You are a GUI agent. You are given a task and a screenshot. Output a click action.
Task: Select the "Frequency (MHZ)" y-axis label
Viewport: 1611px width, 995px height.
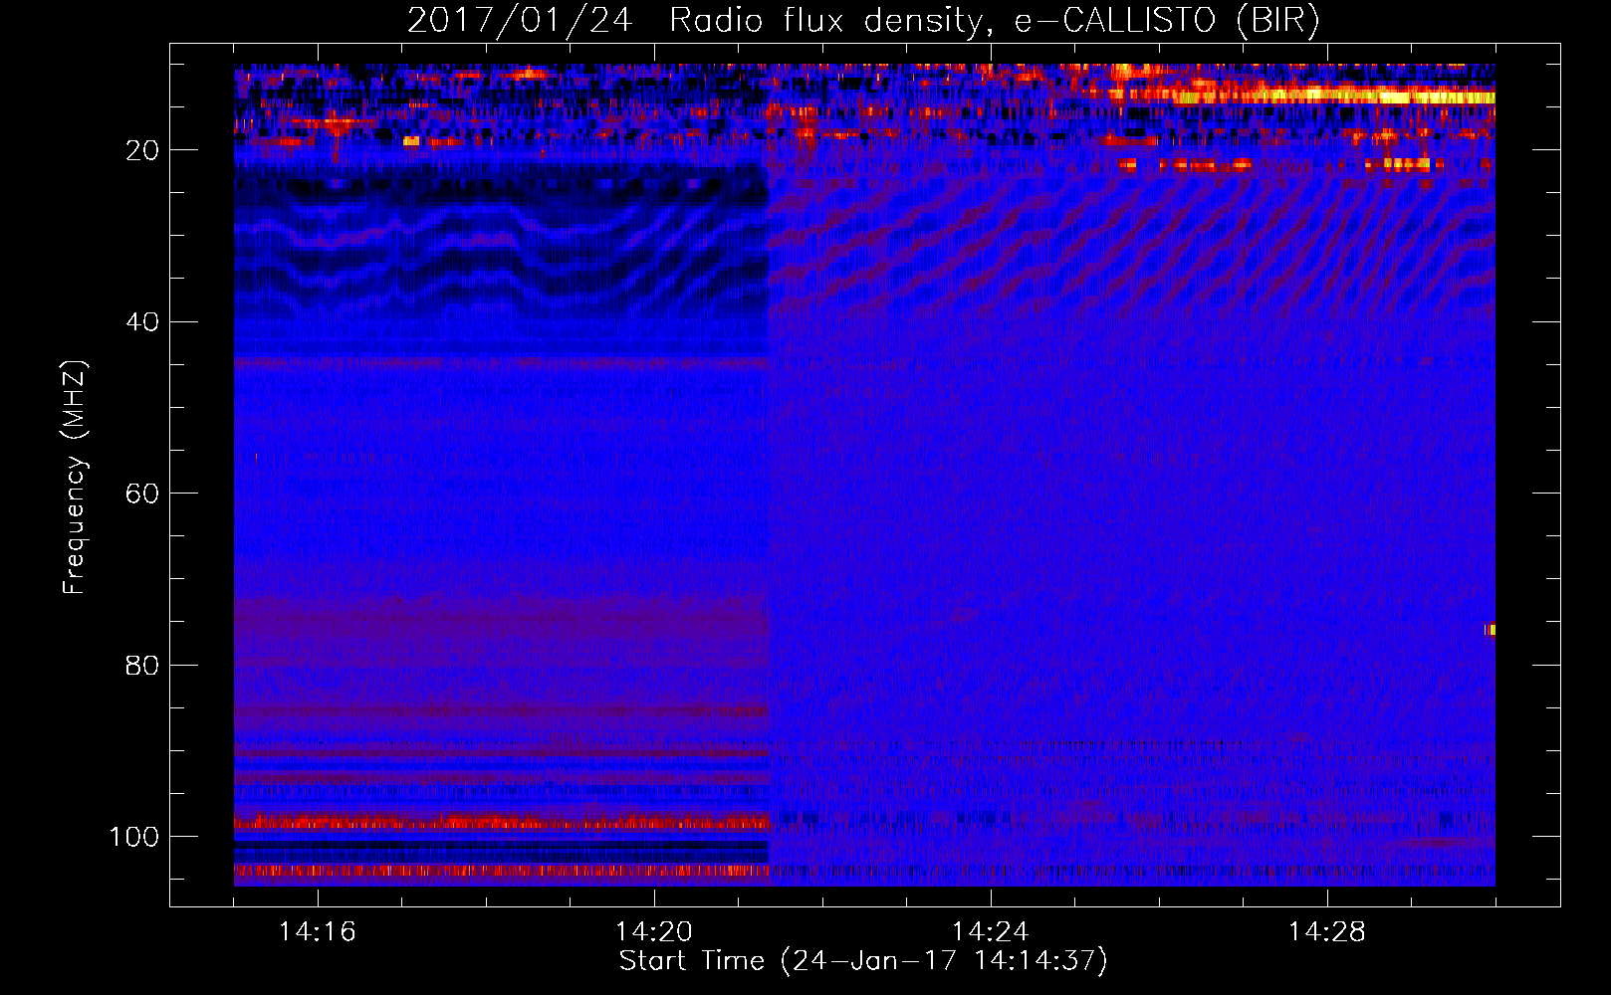[75, 478]
